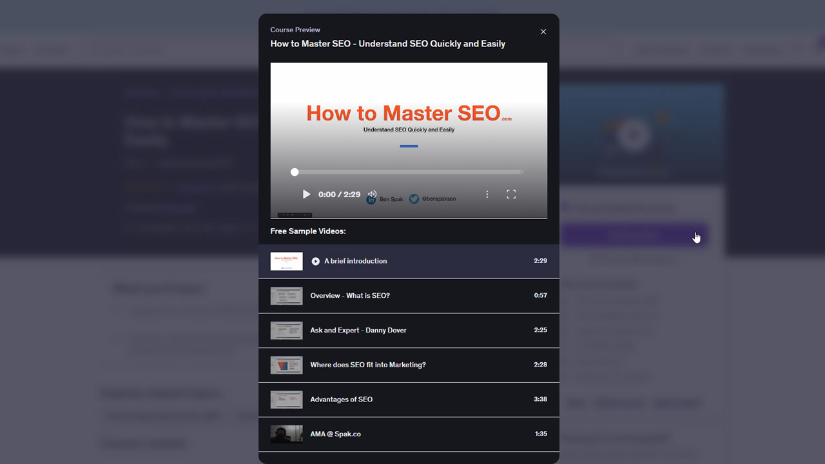Select the 'Overview - What is SEO?' thumbnail
The height and width of the screenshot is (464, 825).
[x=286, y=296]
